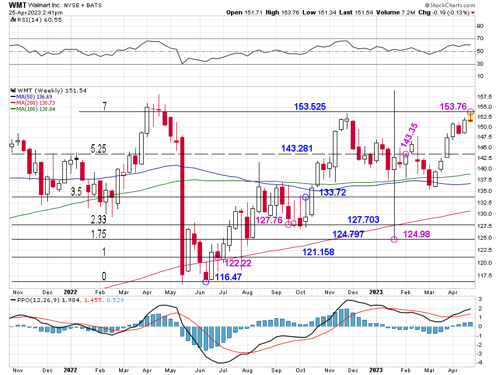
Task: Click the red down-arrow beside Chg value
Action: pyautogui.click(x=473, y=13)
